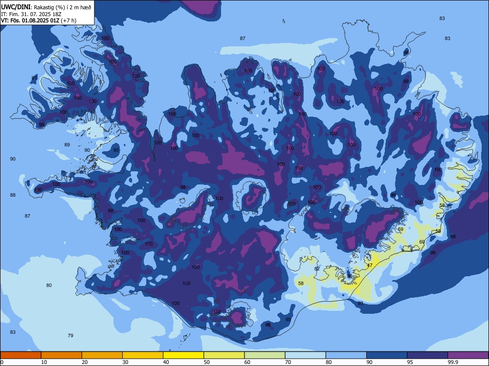489x366 pixels.
Task: Click the light blue 80–90 legend swatch
Action: (x=346, y=355)
